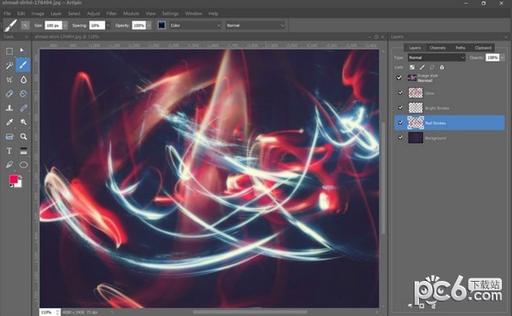
Task: Open the View menu
Action: [x=150, y=14]
